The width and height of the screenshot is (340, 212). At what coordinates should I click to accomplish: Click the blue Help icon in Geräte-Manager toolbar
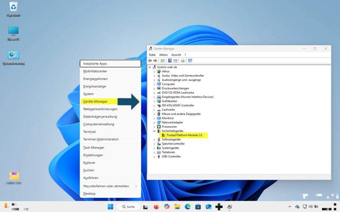click(x=170, y=61)
